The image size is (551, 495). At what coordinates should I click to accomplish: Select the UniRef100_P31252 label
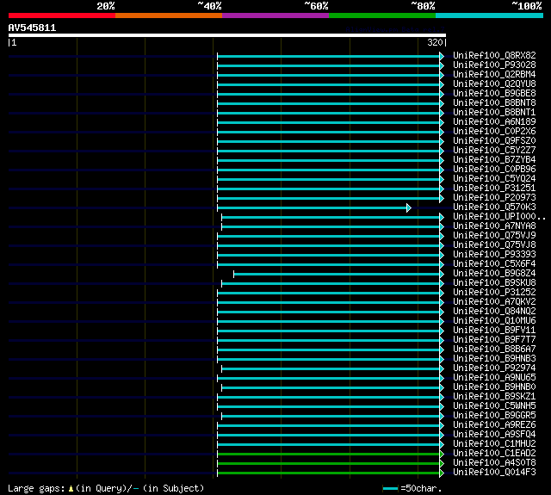[494, 293]
